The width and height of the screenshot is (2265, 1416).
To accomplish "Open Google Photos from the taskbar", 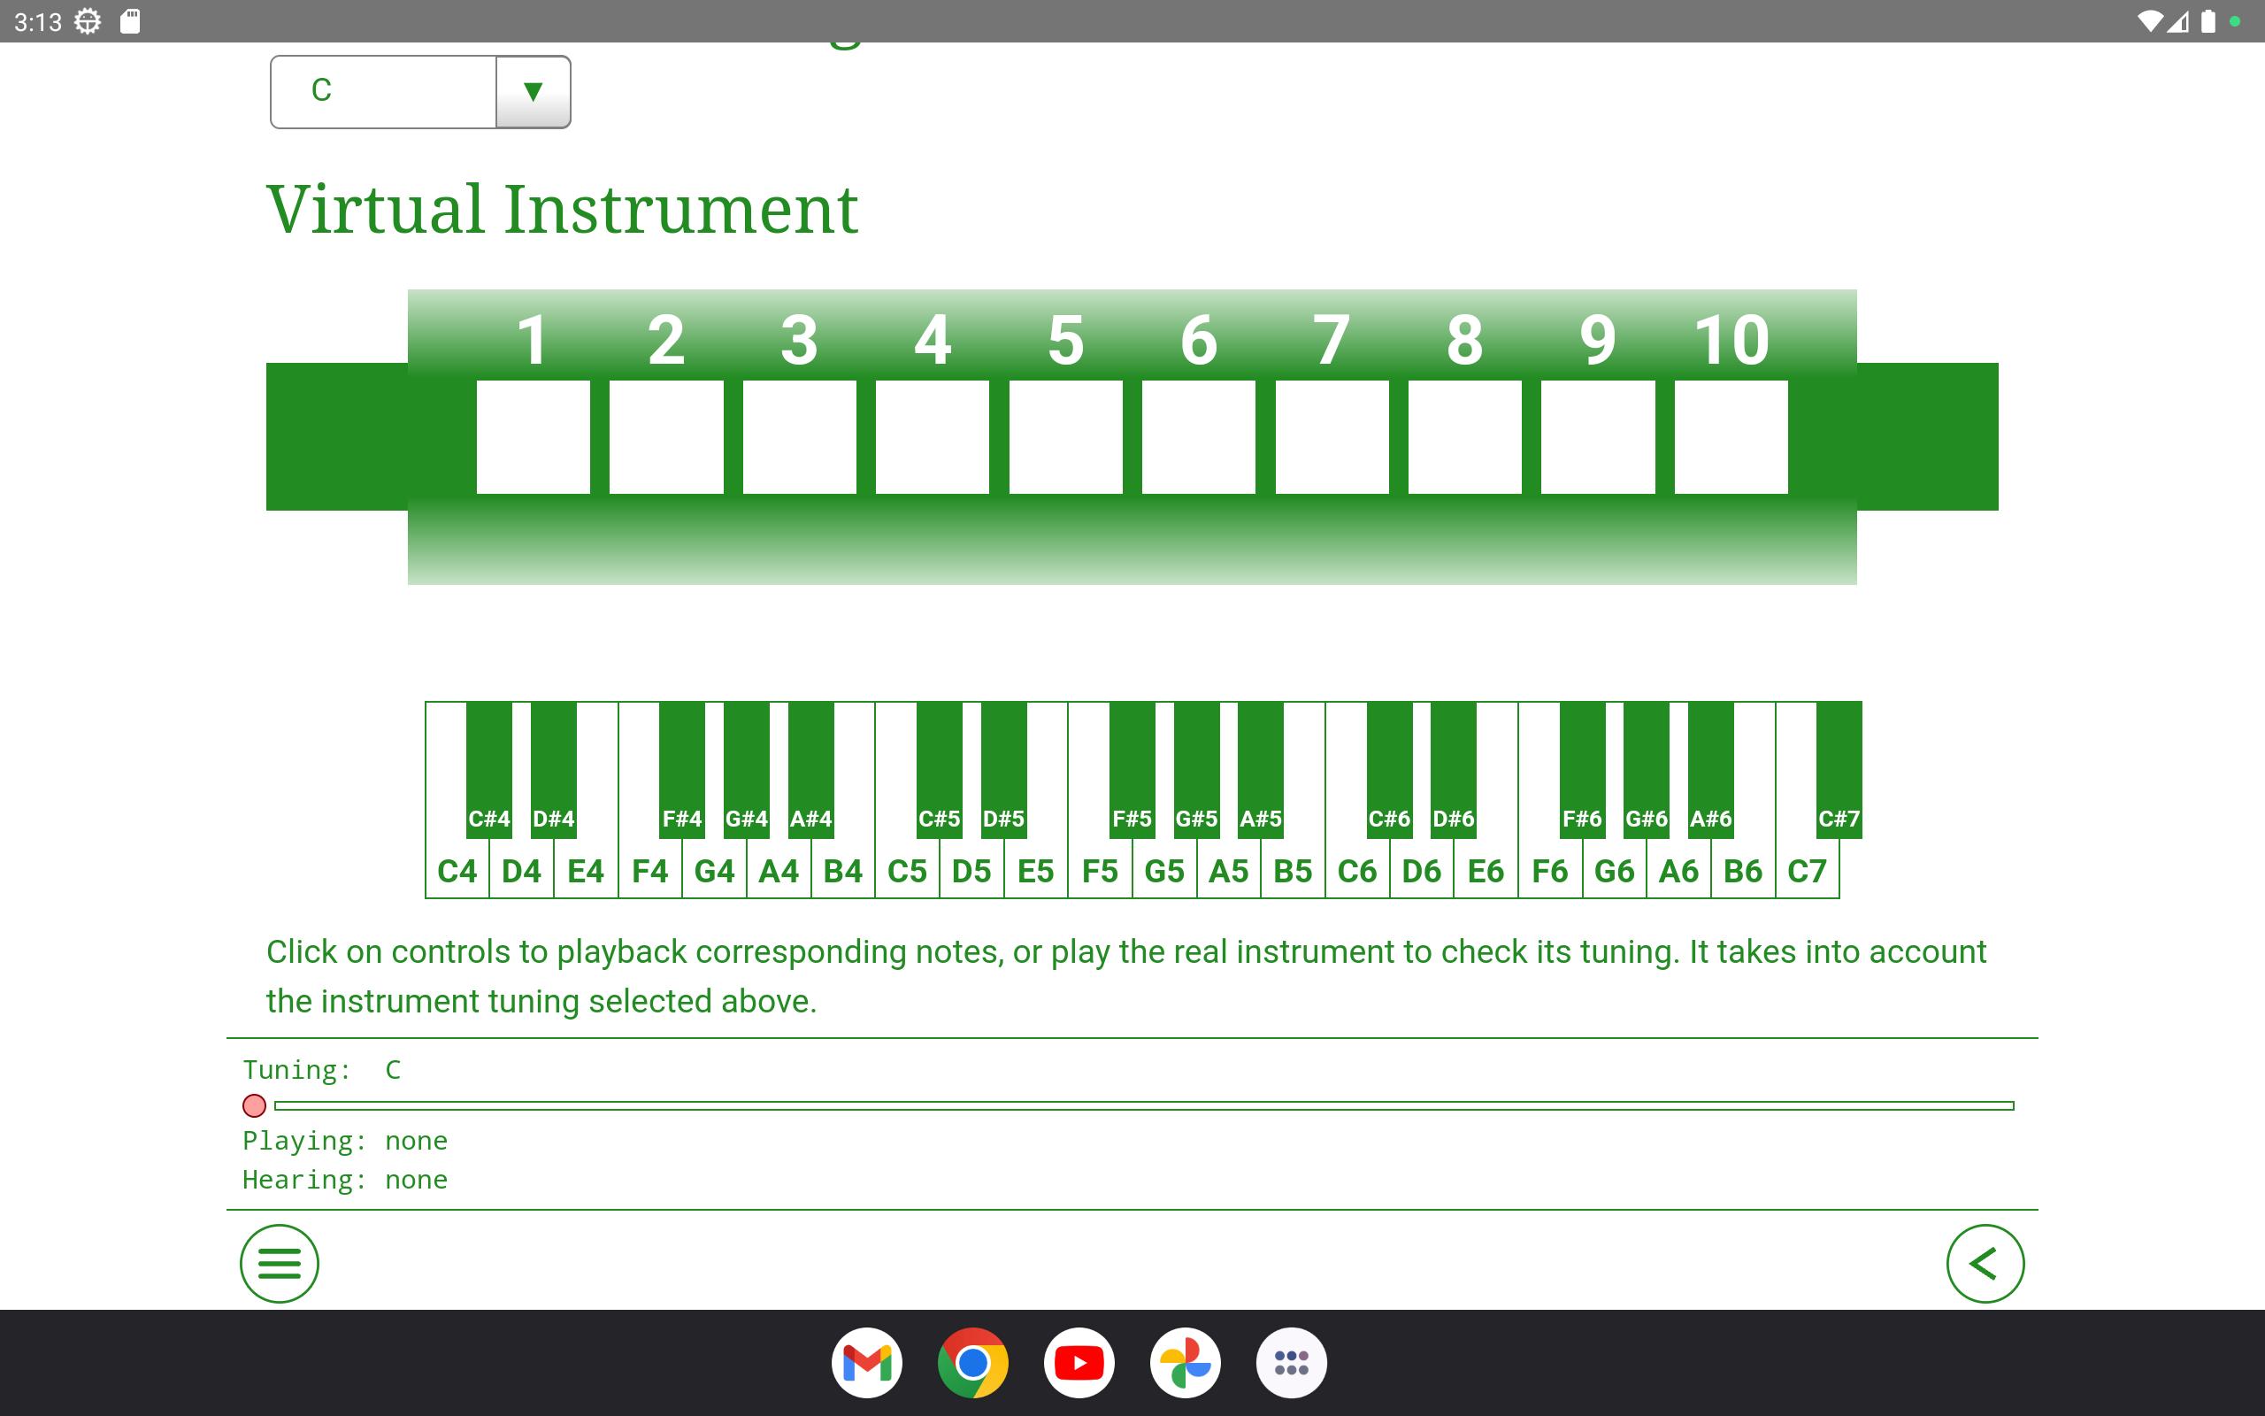I will click(1185, 1363).
